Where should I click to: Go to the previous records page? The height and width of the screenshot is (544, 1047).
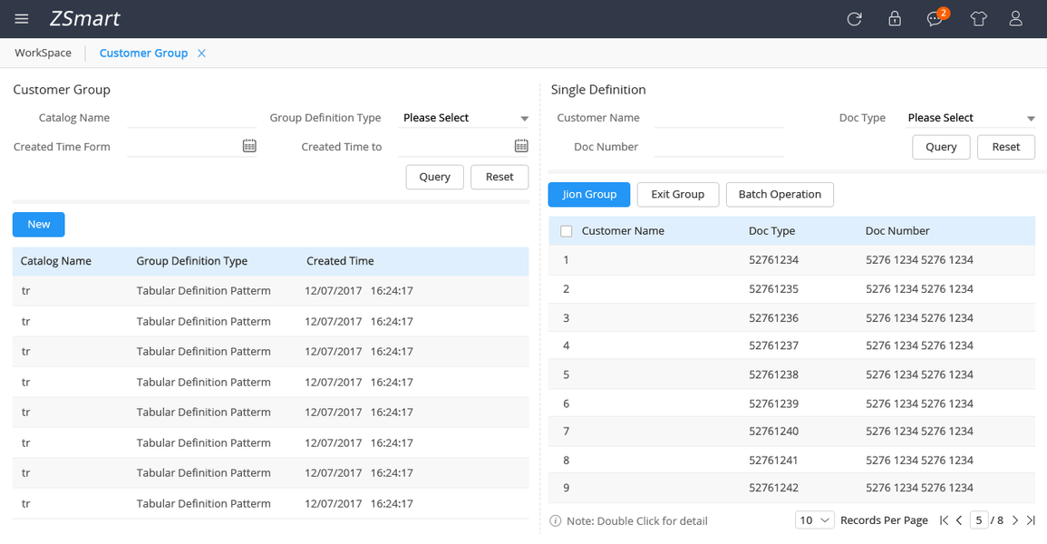pyautogui.click(x=959, y=520)
